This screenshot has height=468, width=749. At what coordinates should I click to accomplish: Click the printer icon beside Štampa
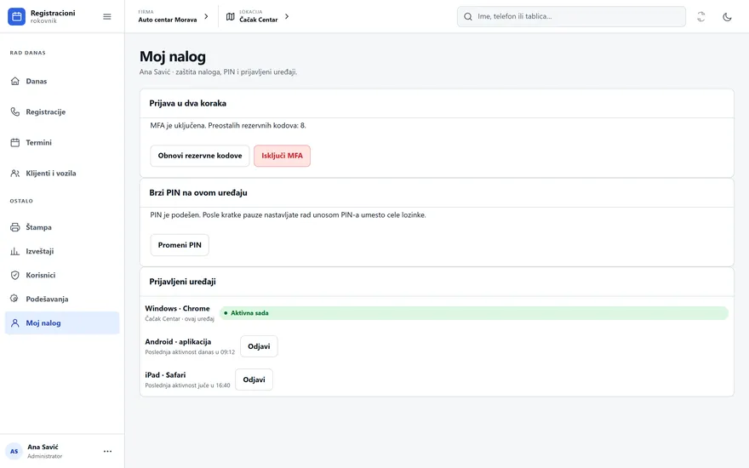15,227
